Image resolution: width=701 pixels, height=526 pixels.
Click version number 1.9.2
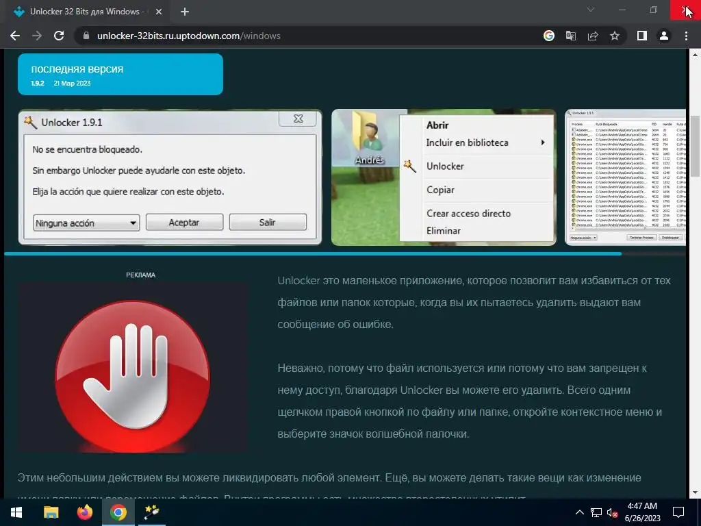click(38, 83)
